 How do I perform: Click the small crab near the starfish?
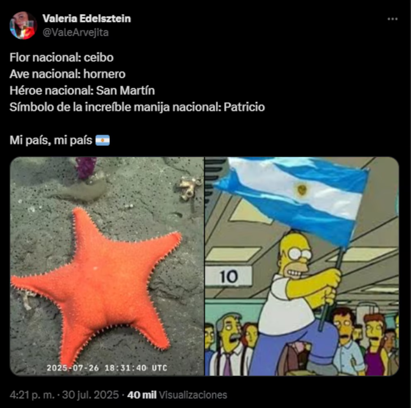(x=189, y=187)
